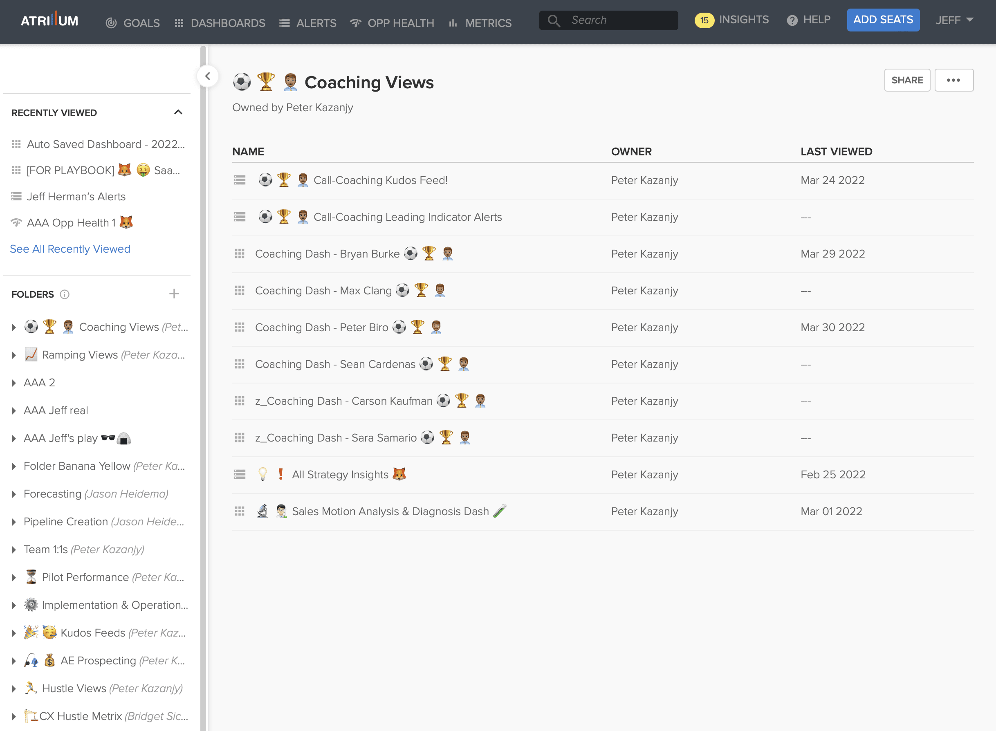Select the Team 1:1s folder
Viewport: 996px width, 731px height.
[84, 549]
